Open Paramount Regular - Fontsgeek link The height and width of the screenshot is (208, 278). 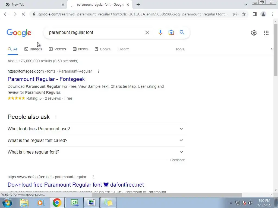click(x=46, y=79)
